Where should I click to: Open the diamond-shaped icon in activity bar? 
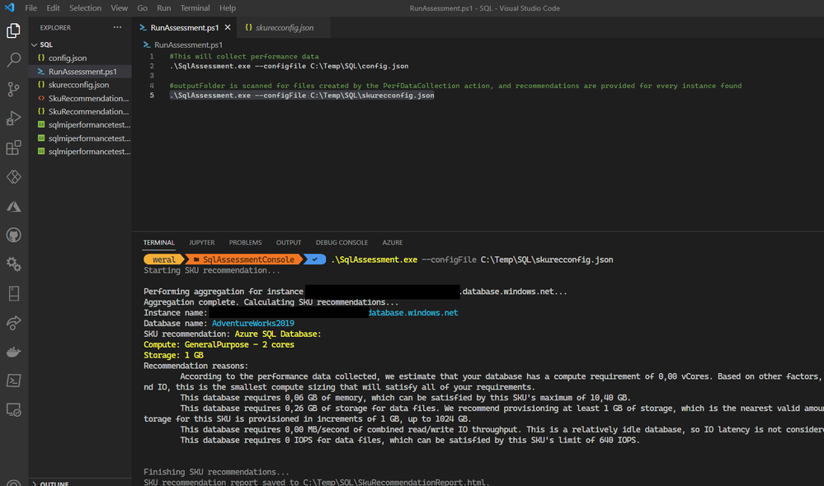14,177
